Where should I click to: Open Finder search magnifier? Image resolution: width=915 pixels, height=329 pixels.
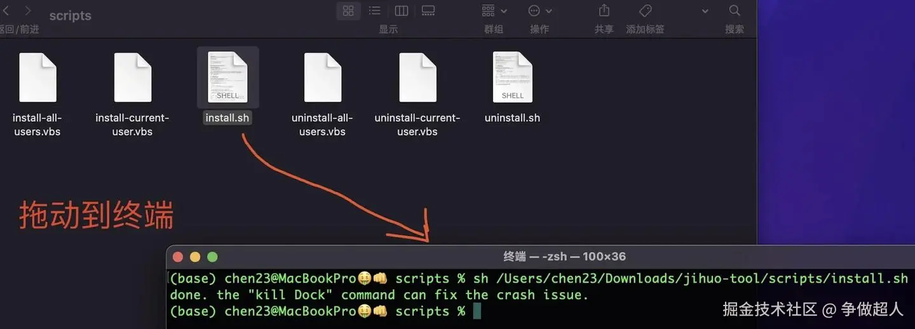pos(735,11)
